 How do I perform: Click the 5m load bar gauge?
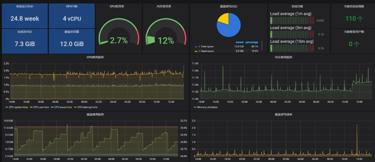pyautogui.click(x=292, y=34)
